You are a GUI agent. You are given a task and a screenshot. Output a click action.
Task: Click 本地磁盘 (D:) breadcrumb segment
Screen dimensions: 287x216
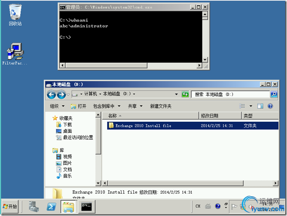[x=117, y=94]
